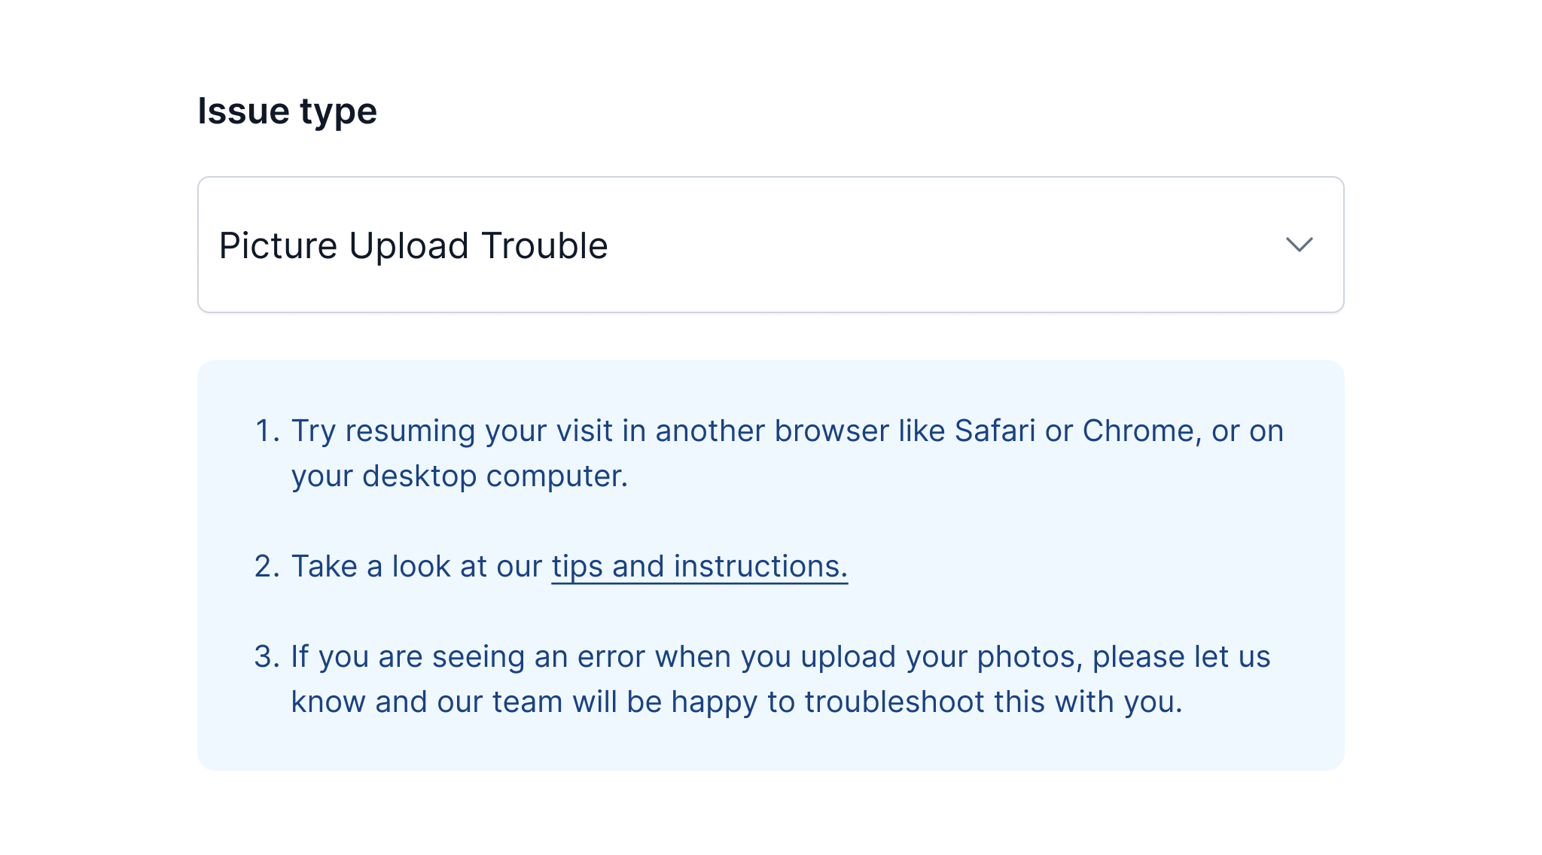Click the chevron arrow in the dropdown

[x=1299, y=245]
